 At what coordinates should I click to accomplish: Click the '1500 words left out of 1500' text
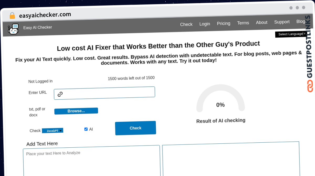131,78
